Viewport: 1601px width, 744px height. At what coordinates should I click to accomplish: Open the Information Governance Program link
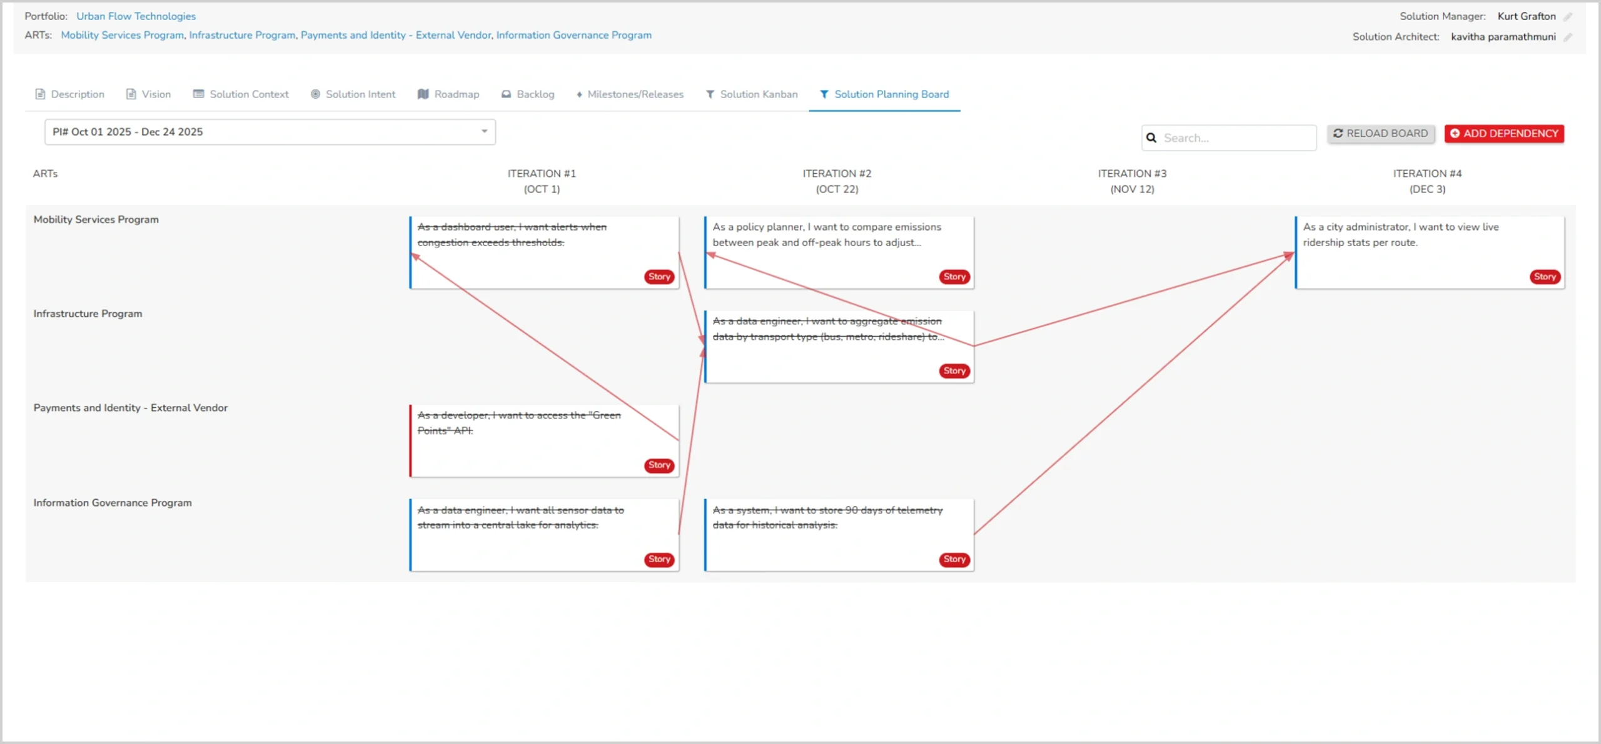pos(573,36)
